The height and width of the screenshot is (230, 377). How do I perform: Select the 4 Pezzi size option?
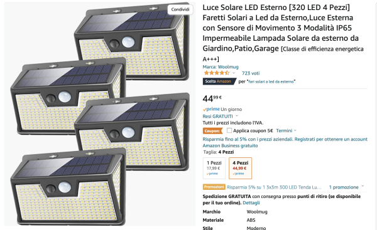tap(240, 168)
